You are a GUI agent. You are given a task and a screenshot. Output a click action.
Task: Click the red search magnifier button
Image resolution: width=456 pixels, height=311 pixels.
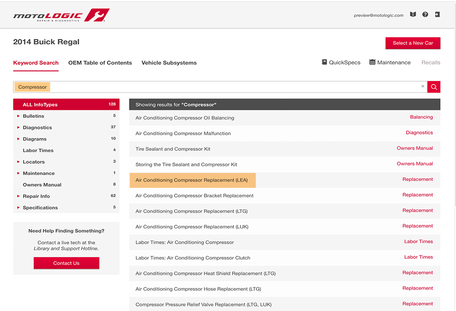tap(434, 87)
